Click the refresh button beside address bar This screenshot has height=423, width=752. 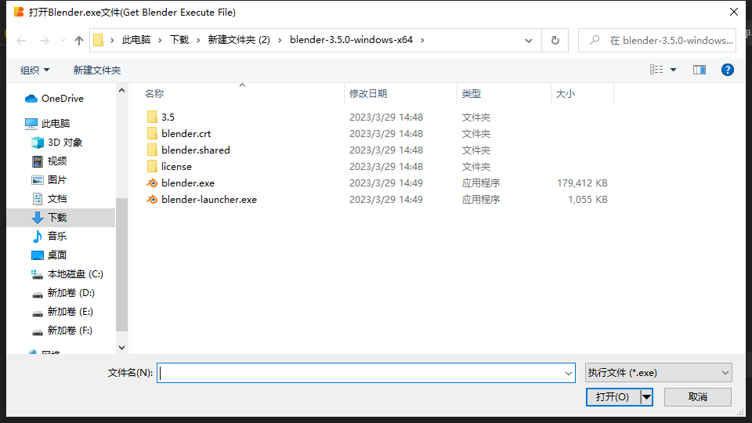[555, 41]
